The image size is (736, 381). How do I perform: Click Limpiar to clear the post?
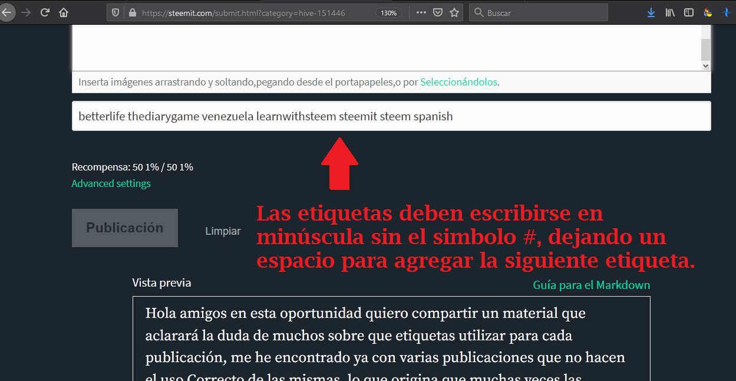coord(223,231)
